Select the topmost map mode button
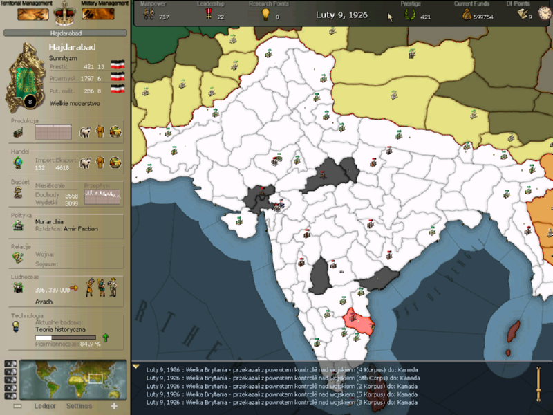553x415 pixels. tap(10, 364)
